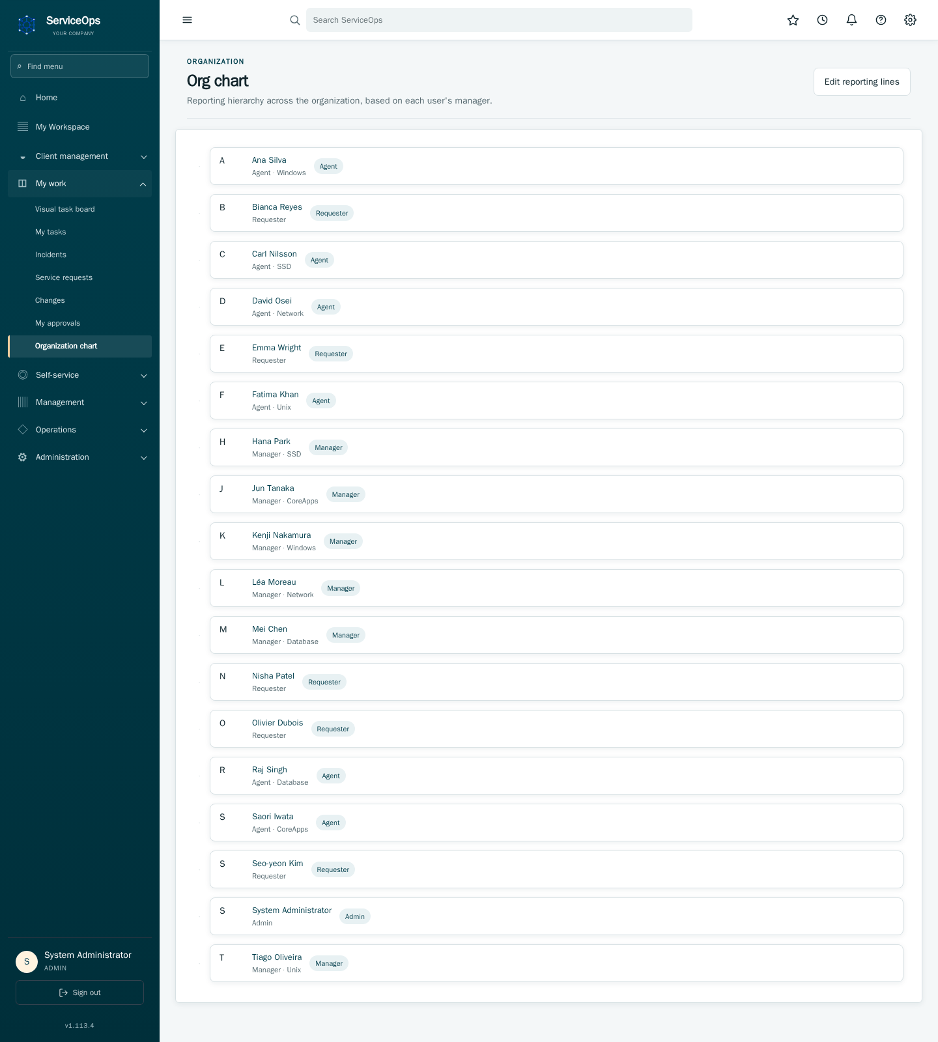This screenshot has width=938, height=1042.
Task: Click the Self-service circle icon
Action: [23, 375]
